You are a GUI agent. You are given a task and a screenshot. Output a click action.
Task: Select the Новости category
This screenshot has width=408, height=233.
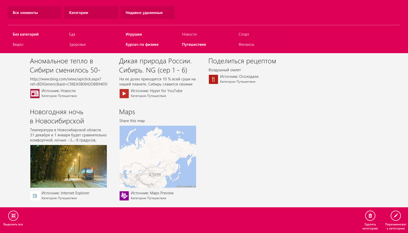click(189, 34)
